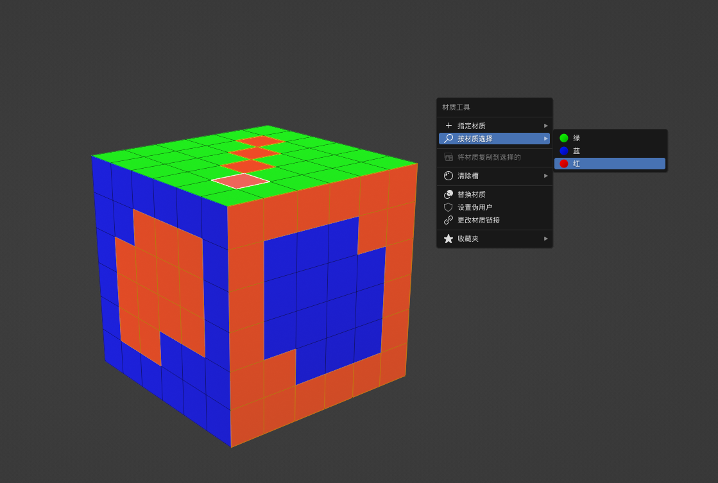Click the chain link icon beside 更改材质链接
Viewport: 718px width, 483px height.
click(x=449, y=220)
